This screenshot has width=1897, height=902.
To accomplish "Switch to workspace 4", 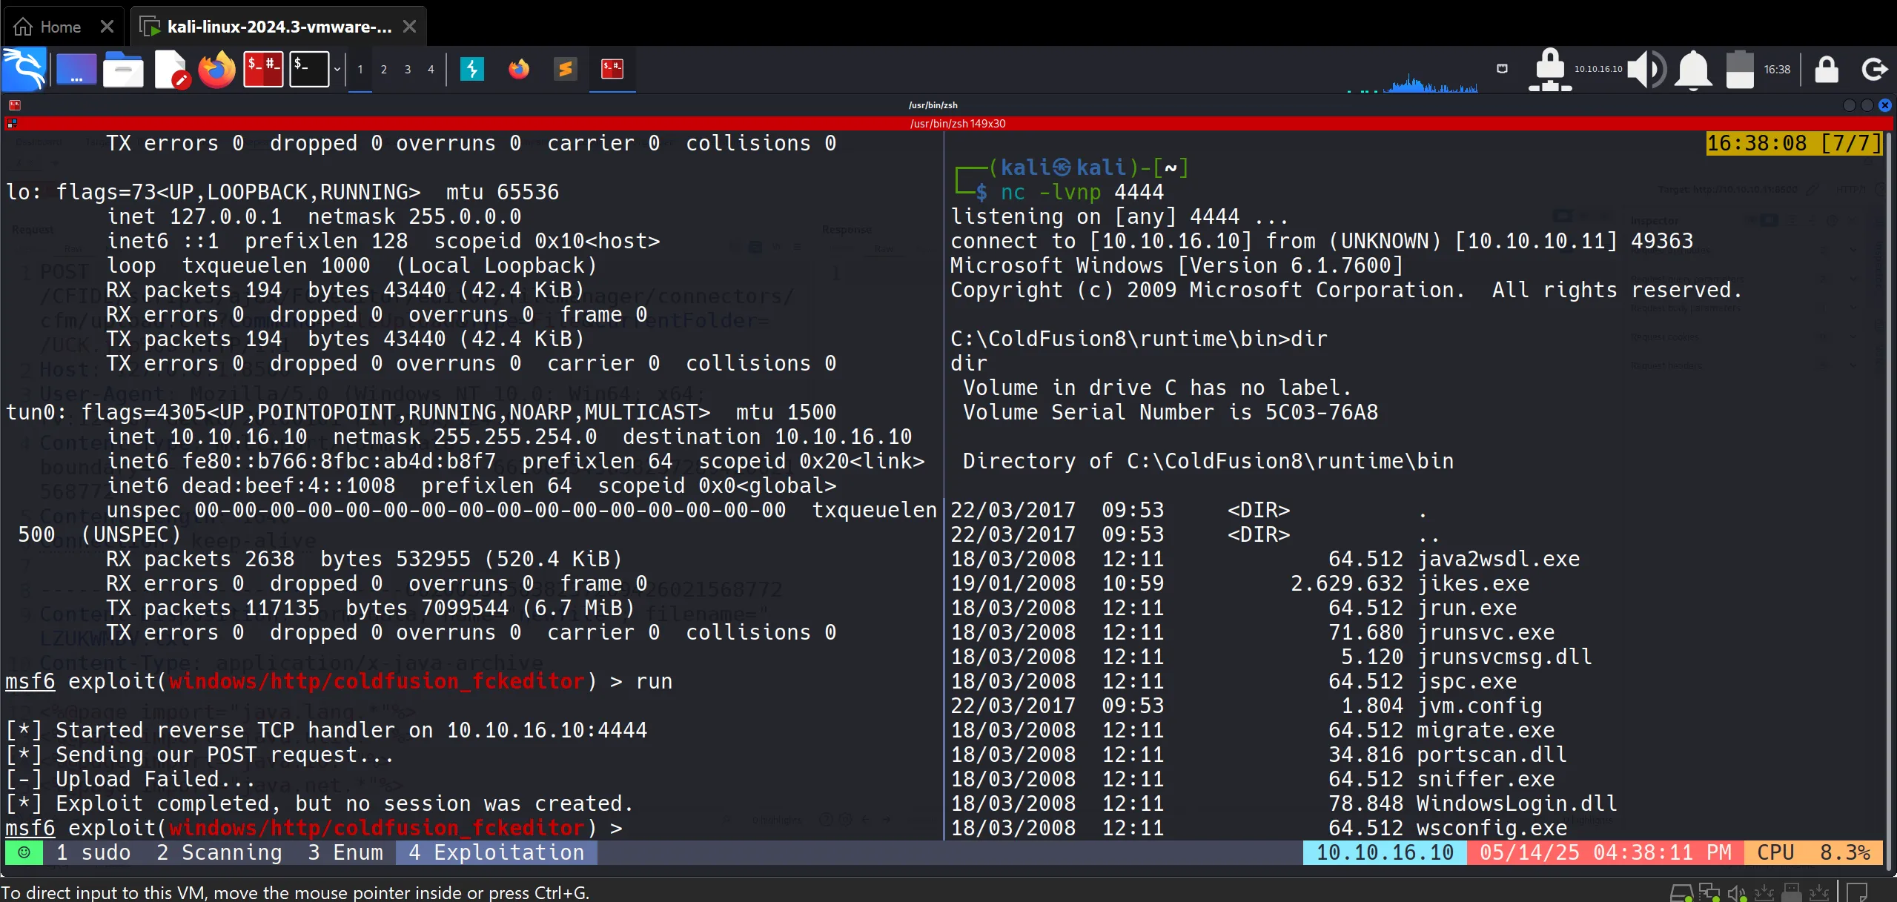I will (x=431, y=70).
